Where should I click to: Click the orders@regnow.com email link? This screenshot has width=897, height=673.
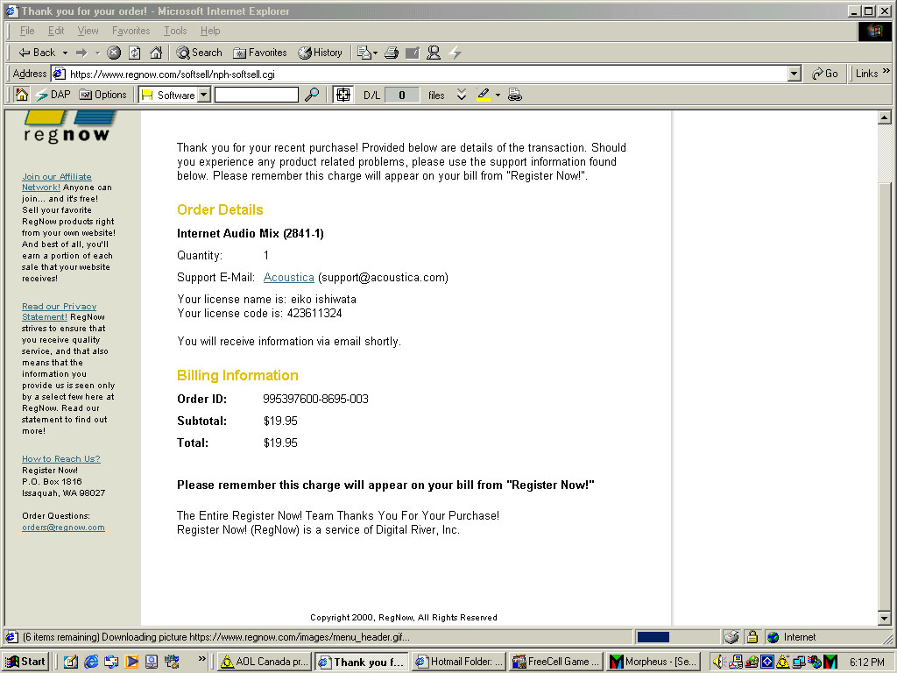tap(63, 528)
